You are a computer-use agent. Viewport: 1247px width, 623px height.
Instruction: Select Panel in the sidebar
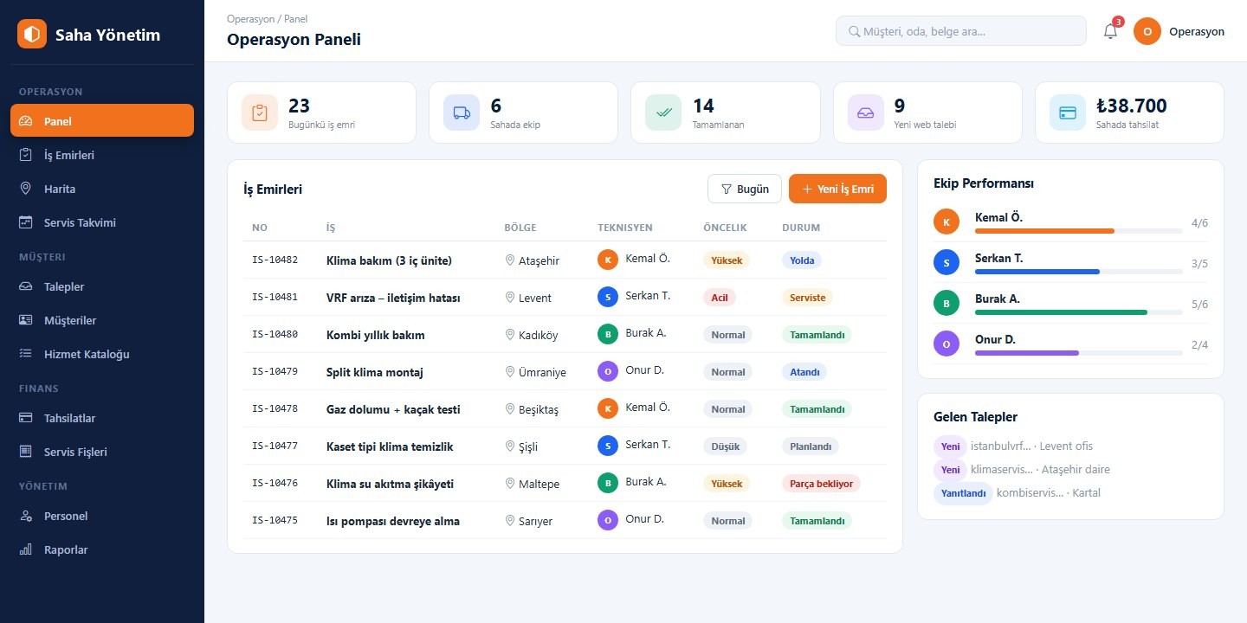click(102, 120)
